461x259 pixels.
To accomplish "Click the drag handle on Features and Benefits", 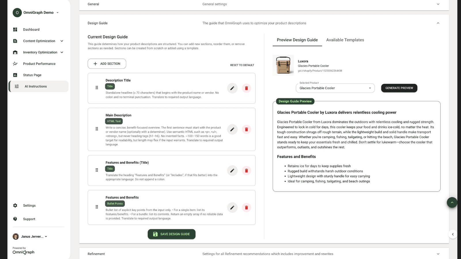I will (x=97, y=207).
